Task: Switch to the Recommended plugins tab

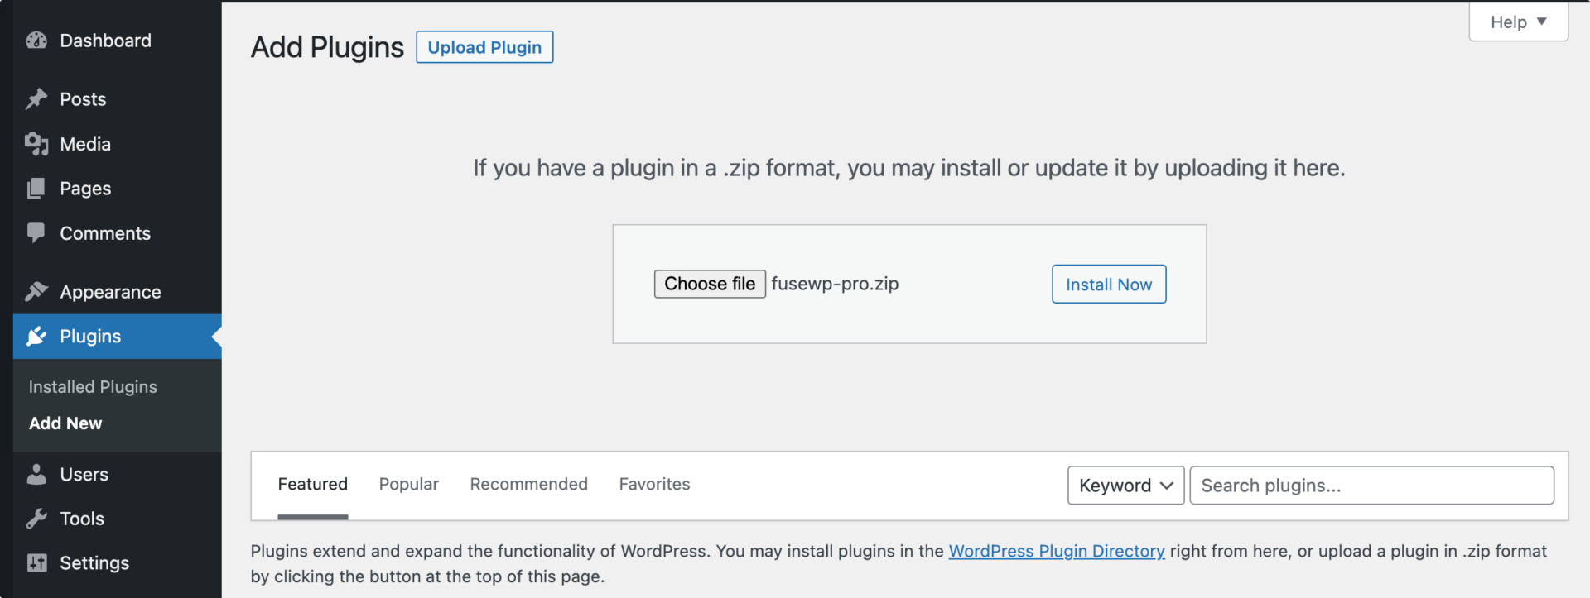Action: (x=528, y=485)
